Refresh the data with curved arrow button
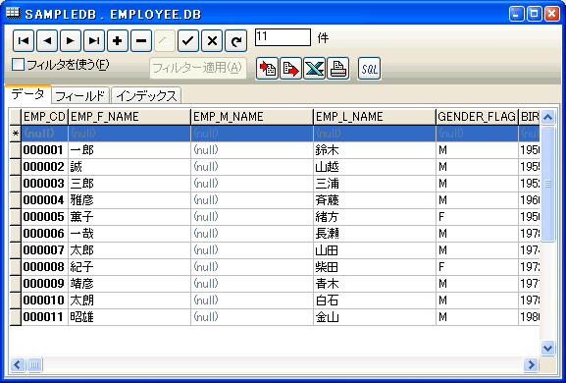 [235, 40]
